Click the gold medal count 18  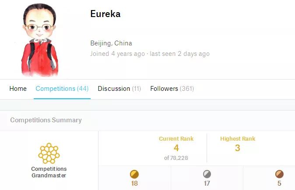point(134,183)
